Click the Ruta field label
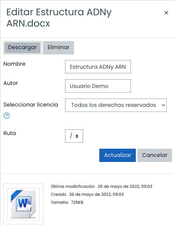Viewport: 175px width, 227px height. [10, 133]
